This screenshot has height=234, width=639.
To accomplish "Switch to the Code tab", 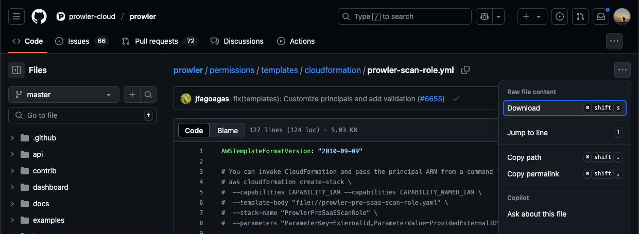I will [x=28, y=41].
